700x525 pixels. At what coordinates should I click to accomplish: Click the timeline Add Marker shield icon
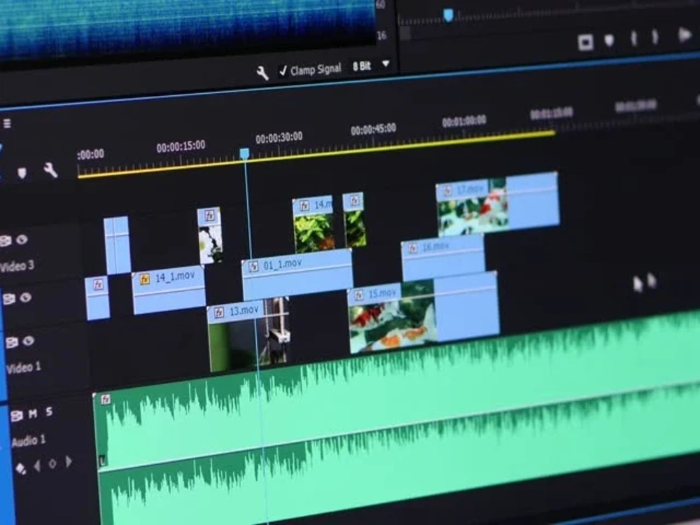[22, 173]
